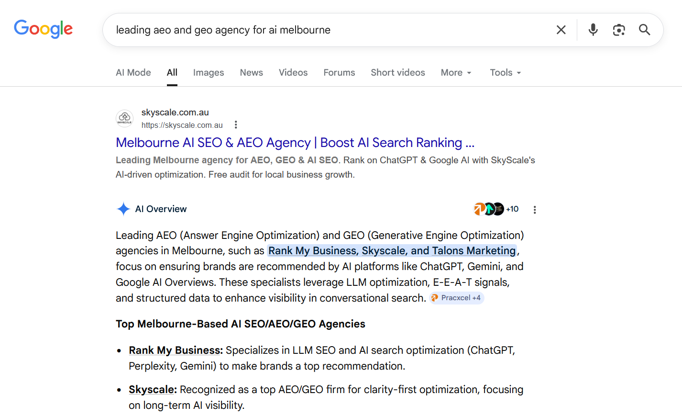Open Melbourne AI SEO & AEO Agency result title
The width and height of the screenshot is (682, 417).
(x=295, y=143)
